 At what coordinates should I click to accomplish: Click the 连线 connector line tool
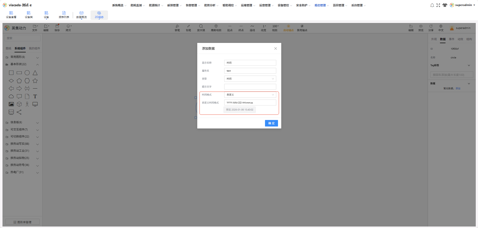pyautogui.click(x=252, y=28)
